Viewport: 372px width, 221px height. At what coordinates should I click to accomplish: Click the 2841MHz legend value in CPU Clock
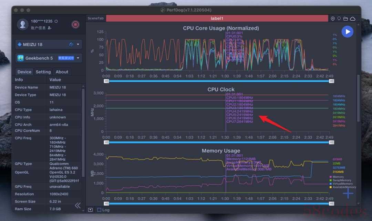click(x=339, y=126)
